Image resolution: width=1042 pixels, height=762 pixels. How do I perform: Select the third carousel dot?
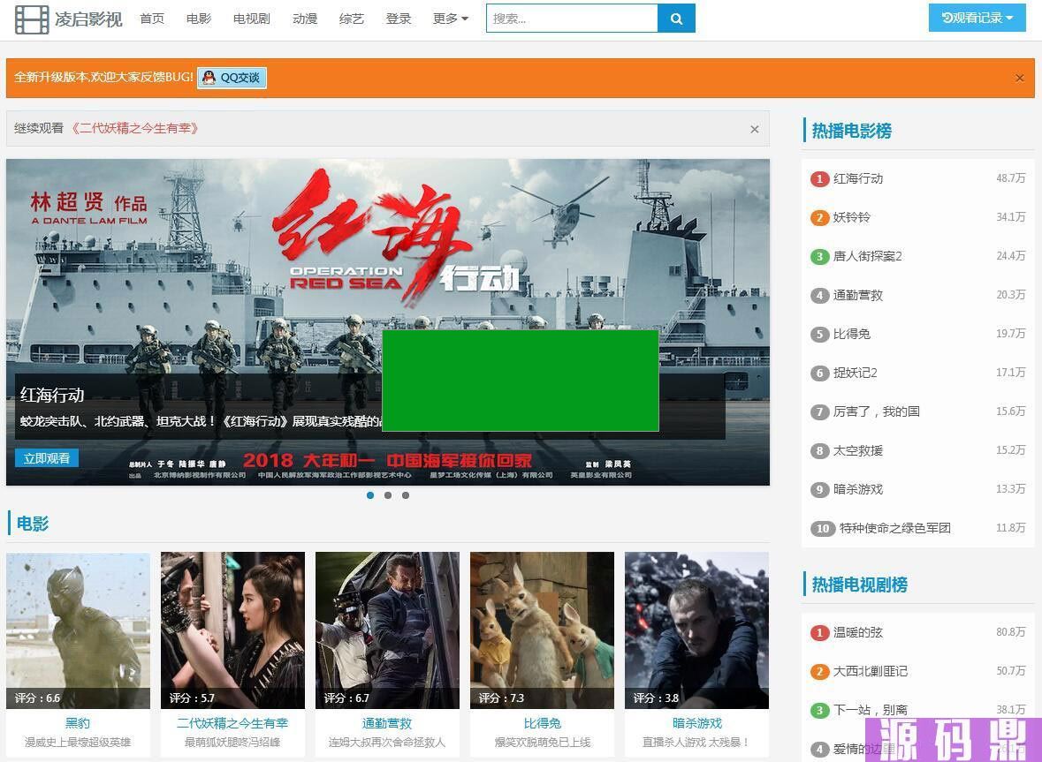[x=406, y=495]
